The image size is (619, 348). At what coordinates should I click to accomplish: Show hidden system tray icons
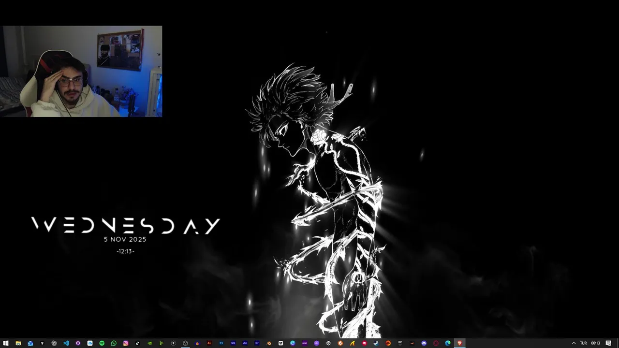click(574, 343)
